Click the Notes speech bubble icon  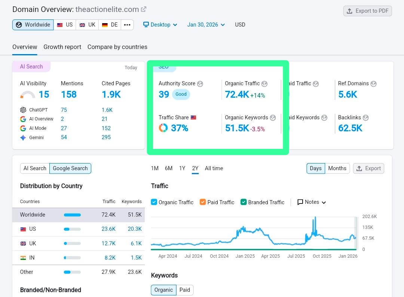pos(300,202)
